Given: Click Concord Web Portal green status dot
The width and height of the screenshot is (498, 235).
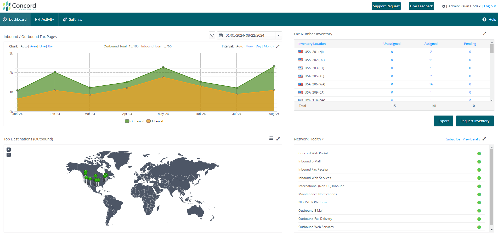Looking at the screenshot, I should [x=479, y=154].
